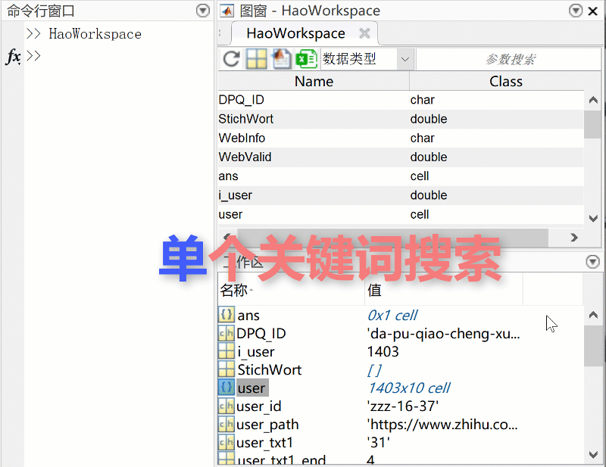Viewport: 606px width, 467px height.
Task: Click the MATLAB document export icon
Action: tap(281, 59)
